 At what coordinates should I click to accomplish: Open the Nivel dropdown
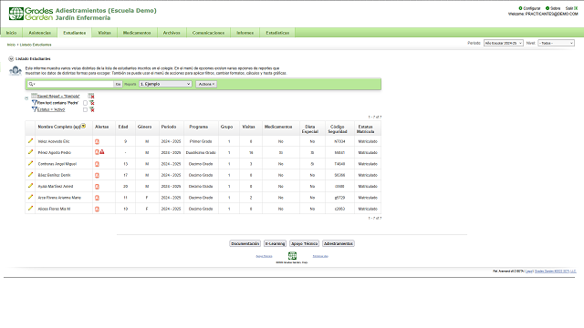(x=556, y=43)
